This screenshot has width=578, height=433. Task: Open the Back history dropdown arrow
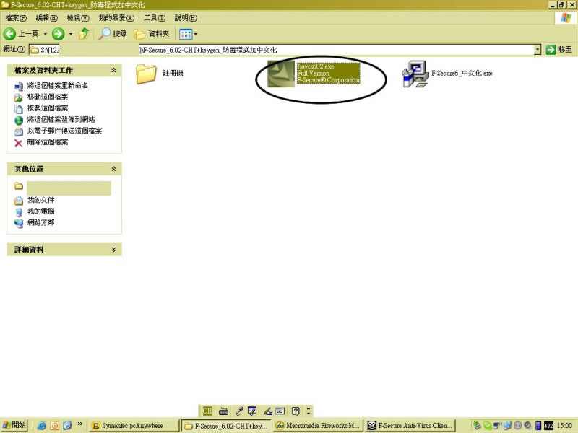(x=46, y=34)
